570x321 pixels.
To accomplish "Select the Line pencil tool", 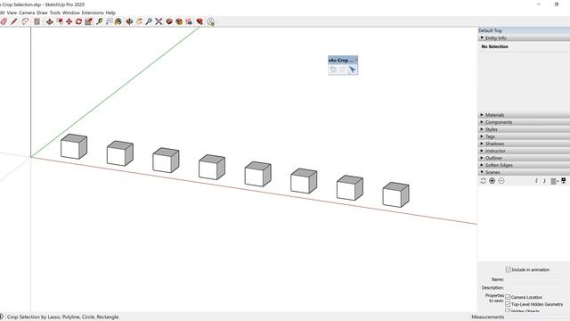I will [14, 21].
